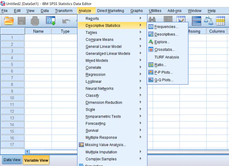Click the Split File table icon

pyautogui.click(x=196, y=21)
